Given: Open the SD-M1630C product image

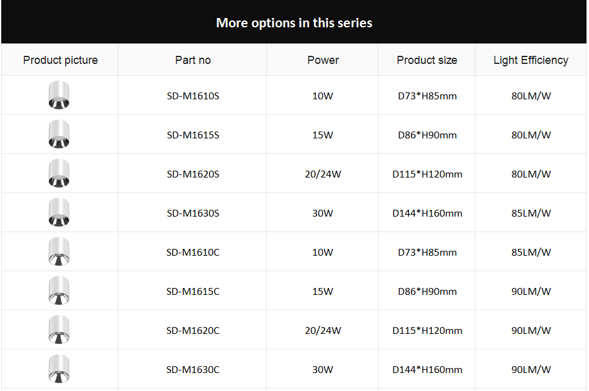Looking at the screenshot, I should click(x=59, y=369).
